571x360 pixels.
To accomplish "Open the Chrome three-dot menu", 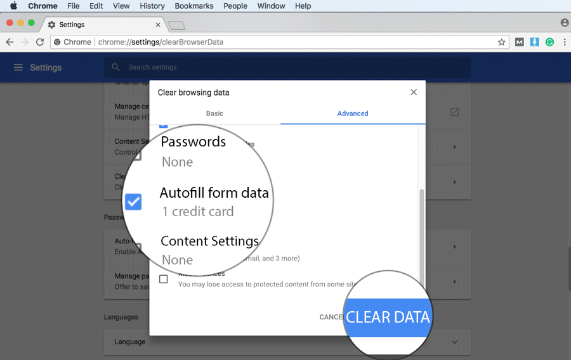I will 565,42.
